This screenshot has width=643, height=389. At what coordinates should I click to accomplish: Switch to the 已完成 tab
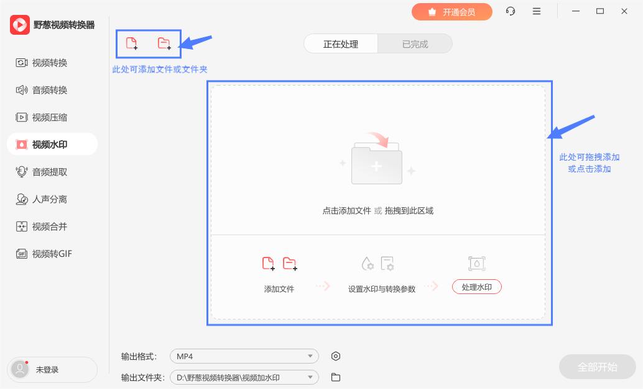coord(415,44)
